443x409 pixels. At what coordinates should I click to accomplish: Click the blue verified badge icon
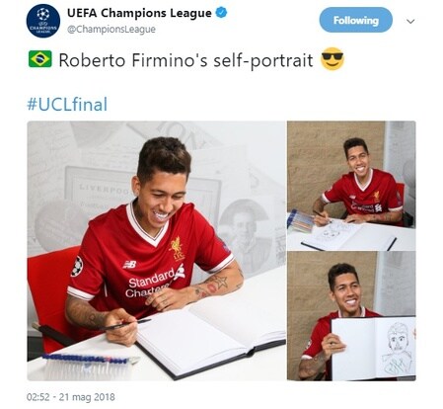coord(221,13)
